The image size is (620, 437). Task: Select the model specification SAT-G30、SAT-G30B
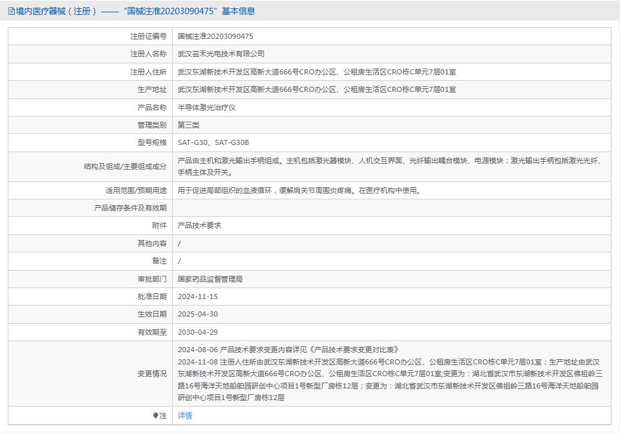(x=213, y=142)
